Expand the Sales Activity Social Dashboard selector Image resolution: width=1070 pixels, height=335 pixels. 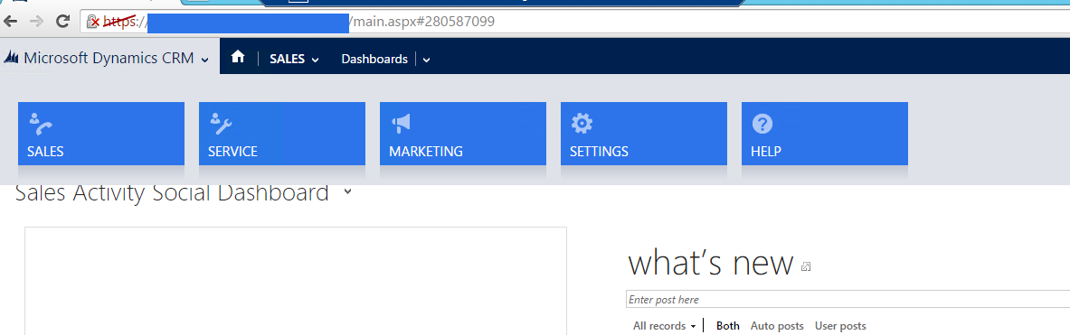[348, 192]
